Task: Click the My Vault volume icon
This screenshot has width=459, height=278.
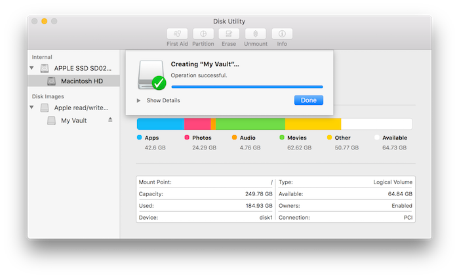Action: click(52, 121)
